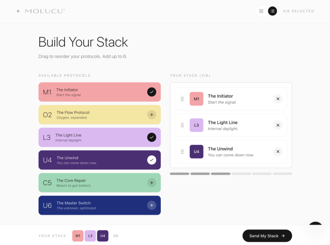Image resolution: width=330 pixels, height=245 pixels.
Task: Go back using the arrow beside MOLUCU
Action: click(x=18, y=11)
